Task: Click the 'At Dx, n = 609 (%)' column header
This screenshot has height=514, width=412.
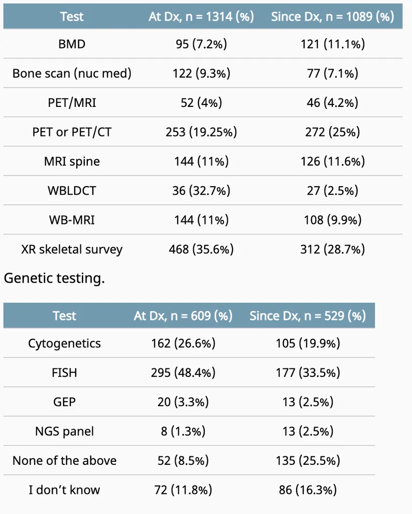Action: [x=183, y=316]
